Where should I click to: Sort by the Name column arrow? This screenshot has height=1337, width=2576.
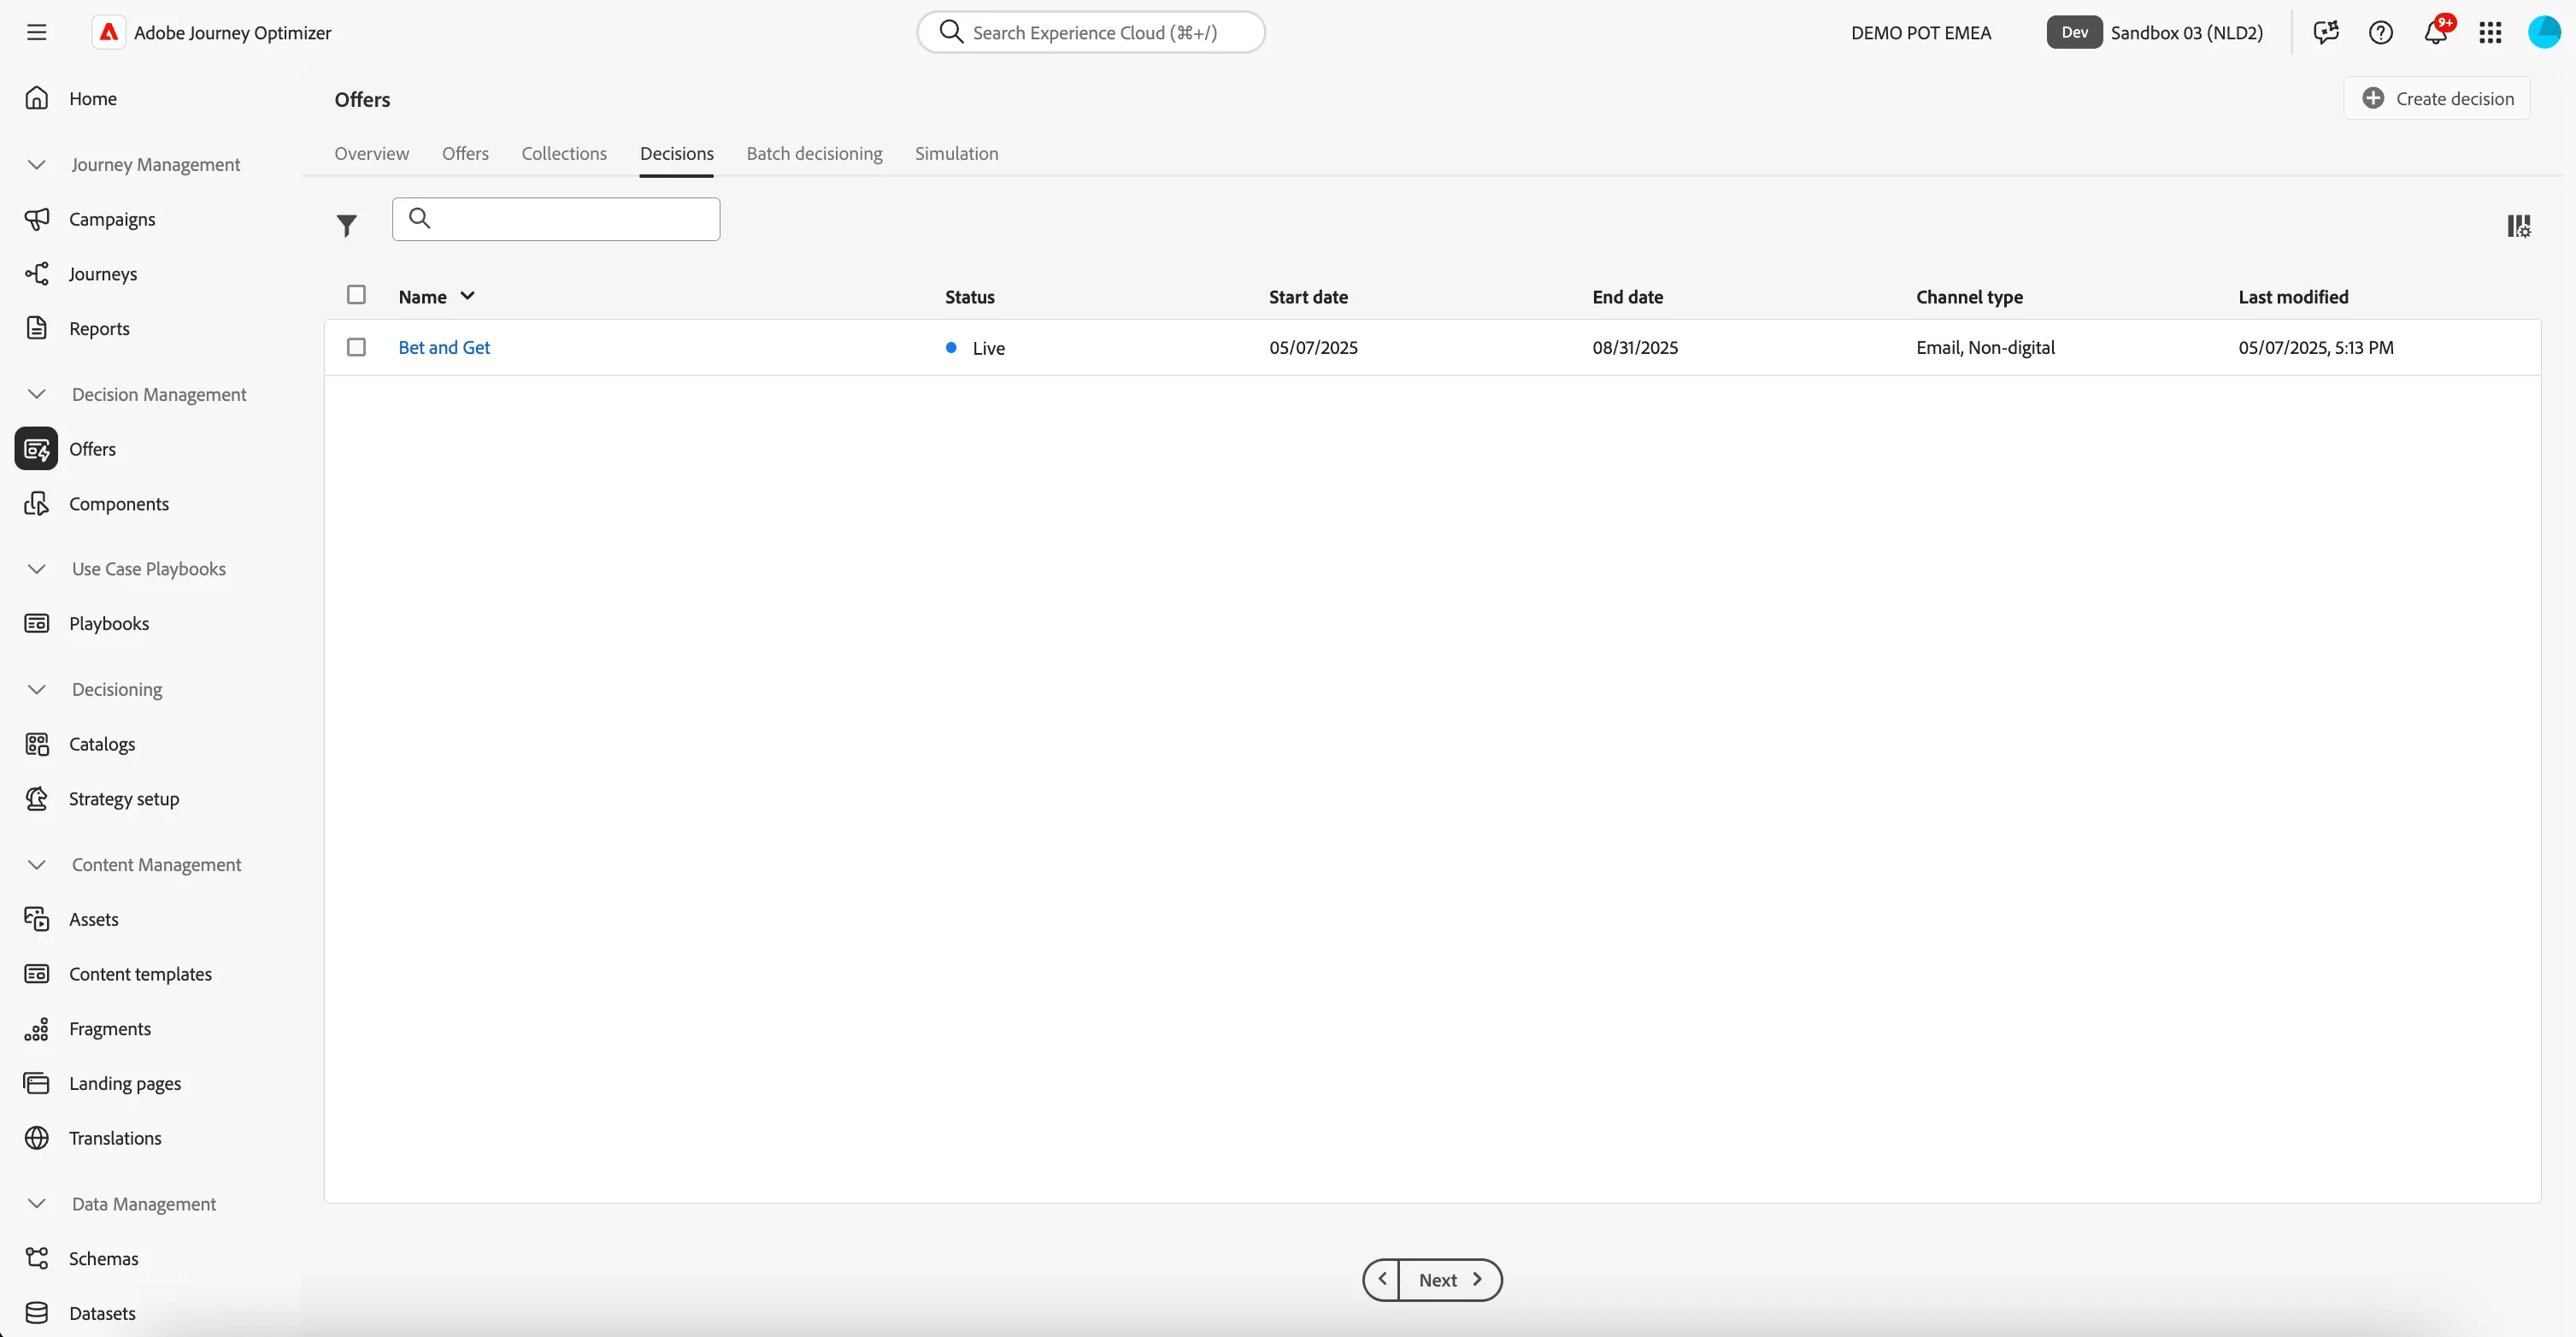tap(467, 296)
